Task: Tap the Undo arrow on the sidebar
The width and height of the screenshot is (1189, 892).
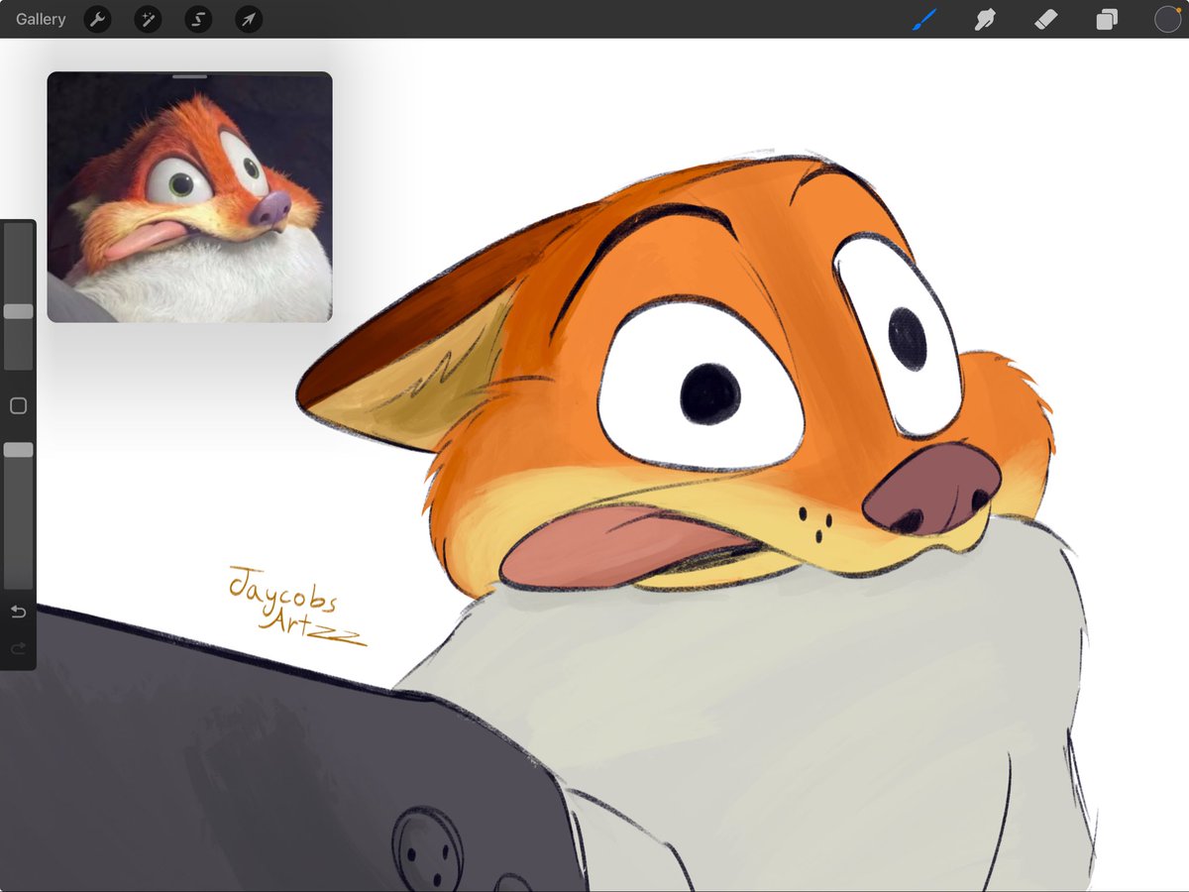Action: pos(18,612)
